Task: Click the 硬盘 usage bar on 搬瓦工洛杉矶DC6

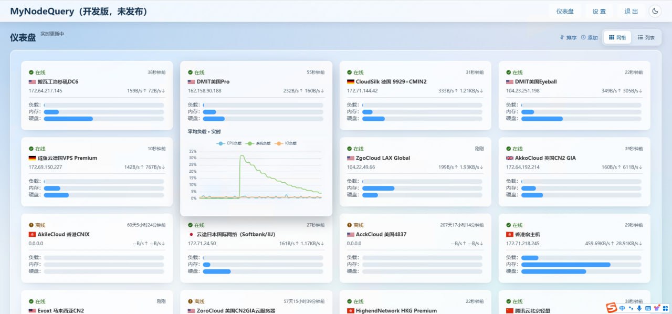Action: click(x=104, y=119)
